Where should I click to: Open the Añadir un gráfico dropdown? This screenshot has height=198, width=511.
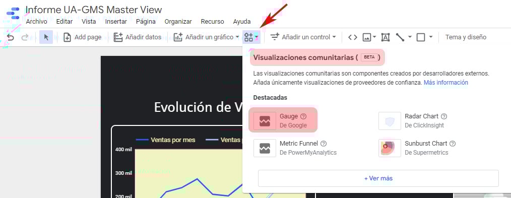[x=206, y=37]
